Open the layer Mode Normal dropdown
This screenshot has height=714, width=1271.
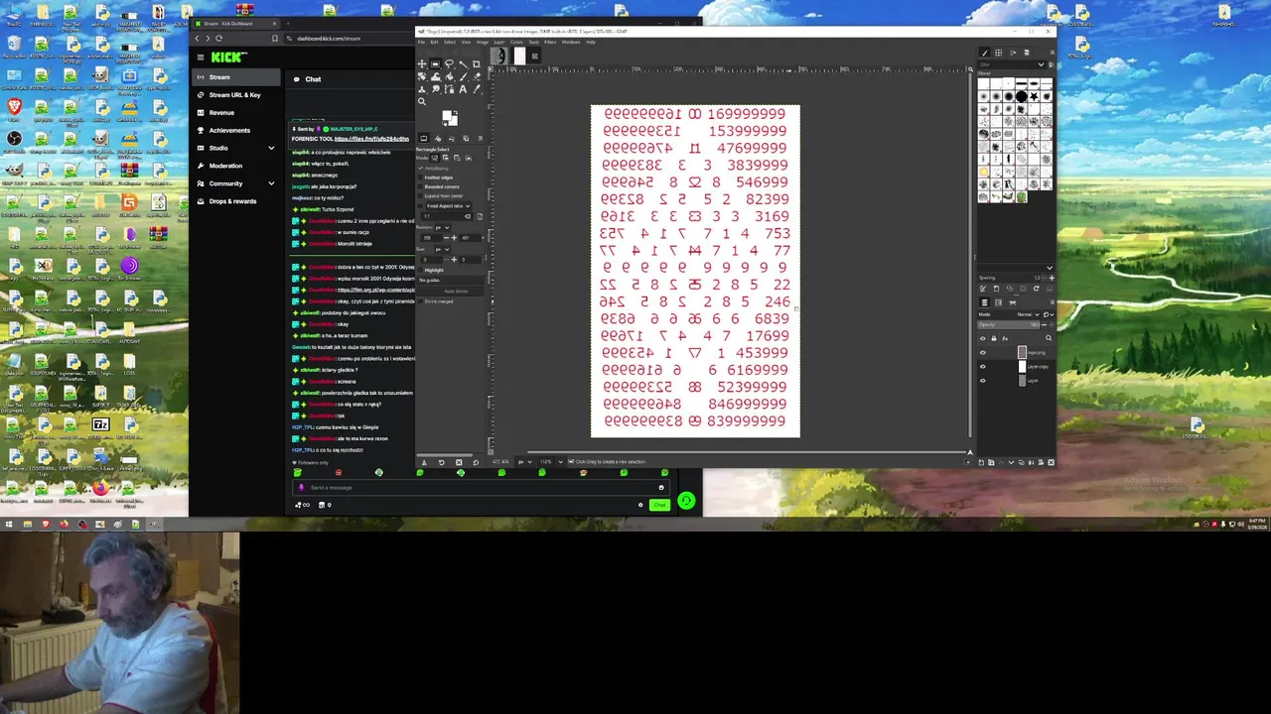(1029, 314)
